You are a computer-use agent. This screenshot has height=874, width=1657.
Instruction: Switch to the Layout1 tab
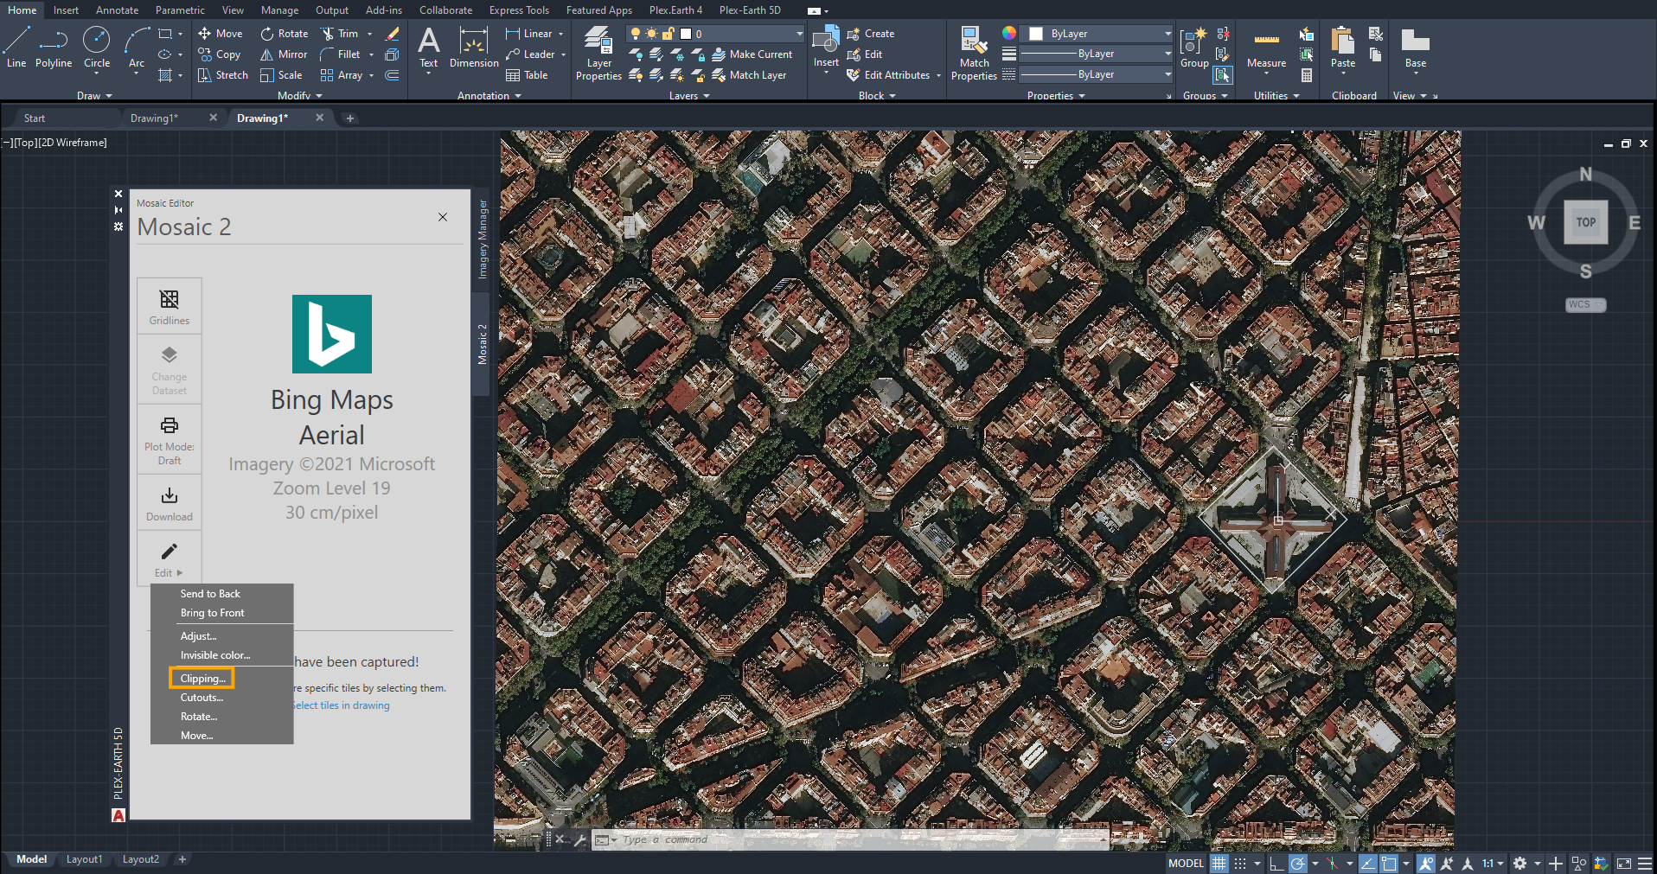pos(84,859)
